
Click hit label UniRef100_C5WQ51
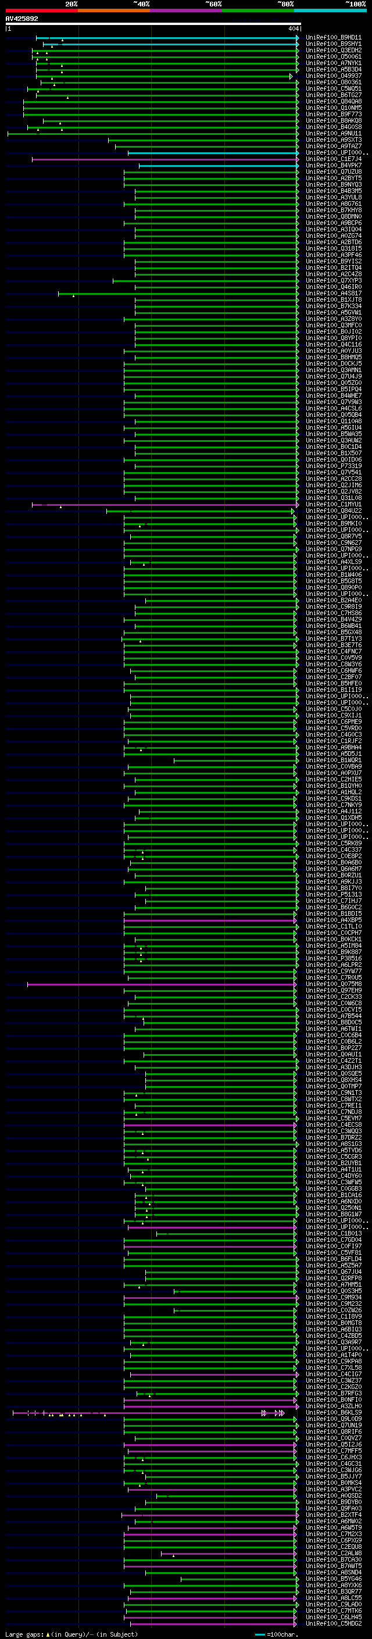coord(334,88)
